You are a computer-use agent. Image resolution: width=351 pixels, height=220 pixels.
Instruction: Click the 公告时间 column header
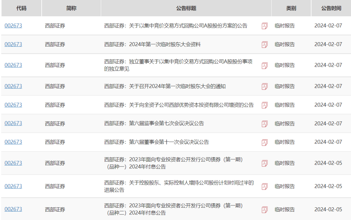pyautogui.click(x=331, y=8)
